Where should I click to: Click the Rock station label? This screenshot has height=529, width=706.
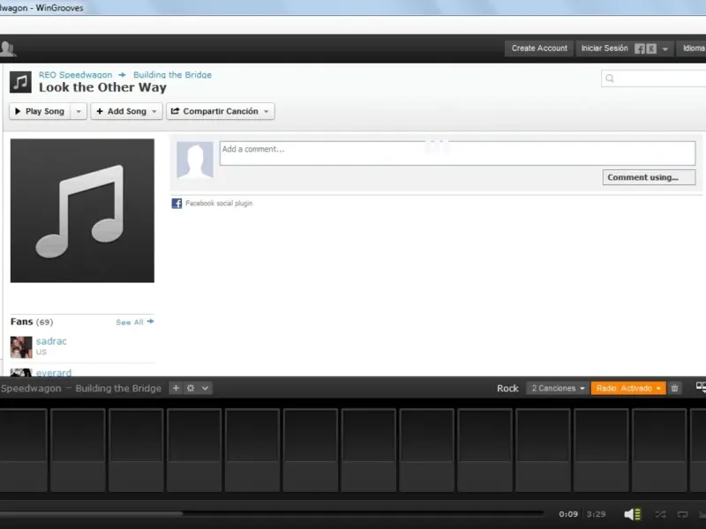(507, 388)
